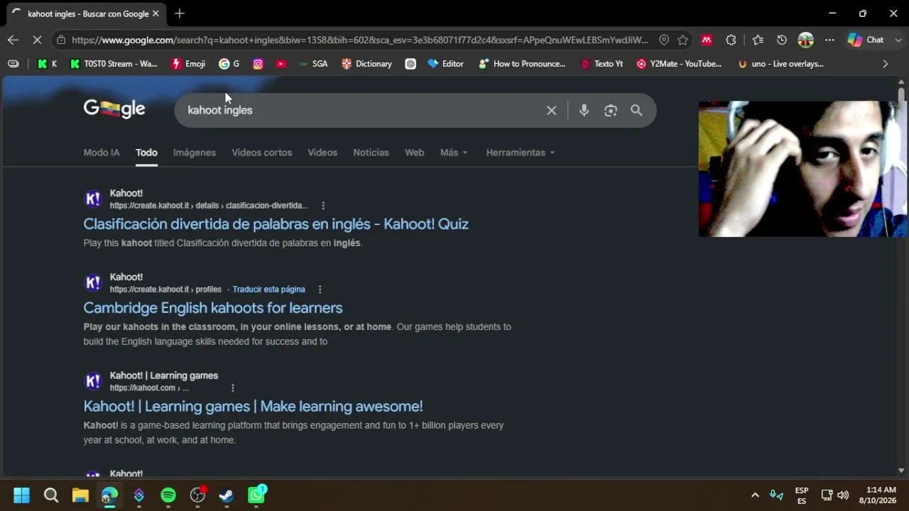Open the Windows Start menu

click(x=21, y=495)
